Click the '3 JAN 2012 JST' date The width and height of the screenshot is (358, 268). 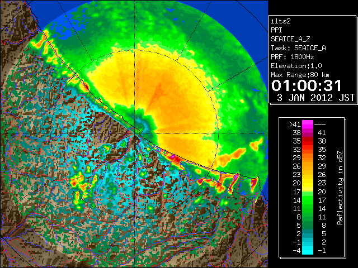(x=315, y=98)
